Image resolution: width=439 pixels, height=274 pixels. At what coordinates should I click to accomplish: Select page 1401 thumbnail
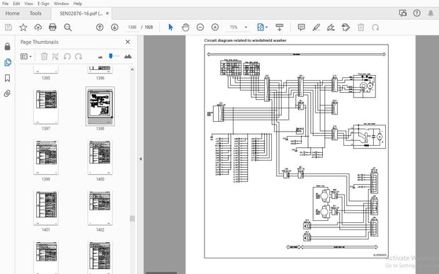point(46,207)
